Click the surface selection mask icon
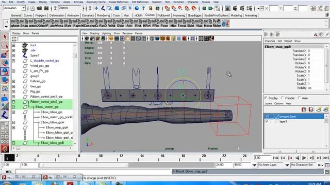The image size is (330, 185). [117, 8]
